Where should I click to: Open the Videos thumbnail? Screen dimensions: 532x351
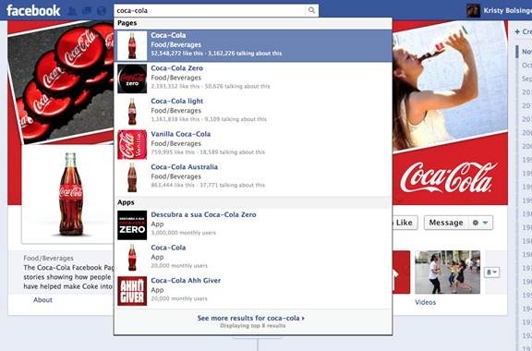448,272
